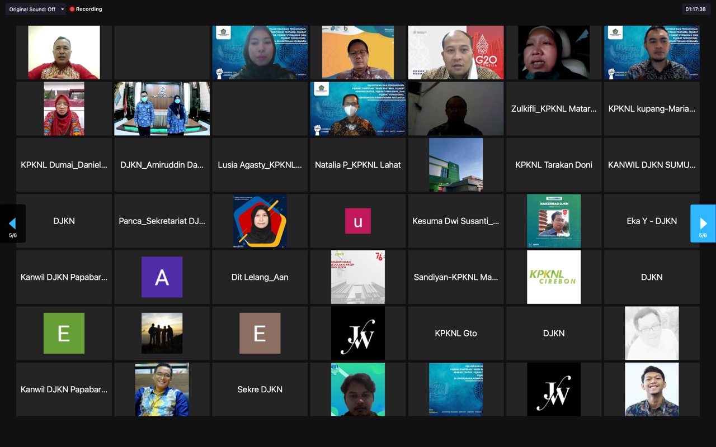The height and width of the screenshot is (447, 716).
Task: Click the meeting timer showing 01:17:38
Action: (x=695, y=9)
